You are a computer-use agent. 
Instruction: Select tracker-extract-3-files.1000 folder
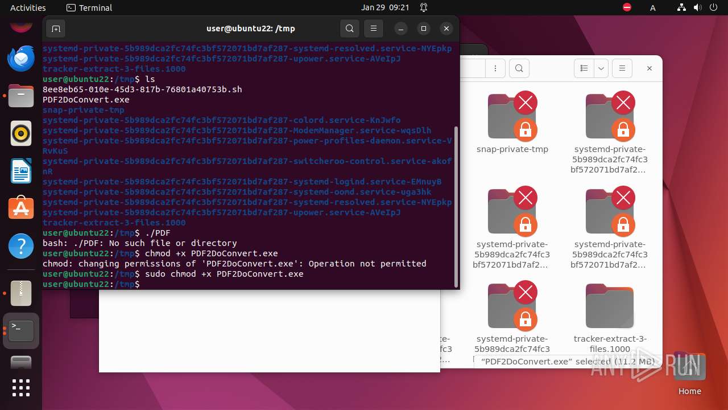[x=610, y=318]
